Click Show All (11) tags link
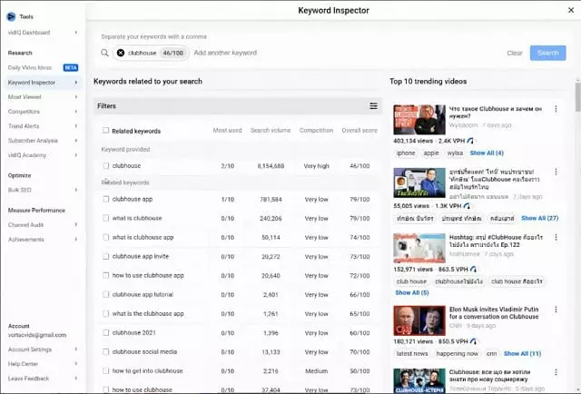 523,353
